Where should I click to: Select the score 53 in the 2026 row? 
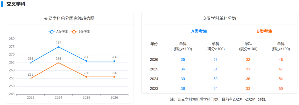point(215,60)
